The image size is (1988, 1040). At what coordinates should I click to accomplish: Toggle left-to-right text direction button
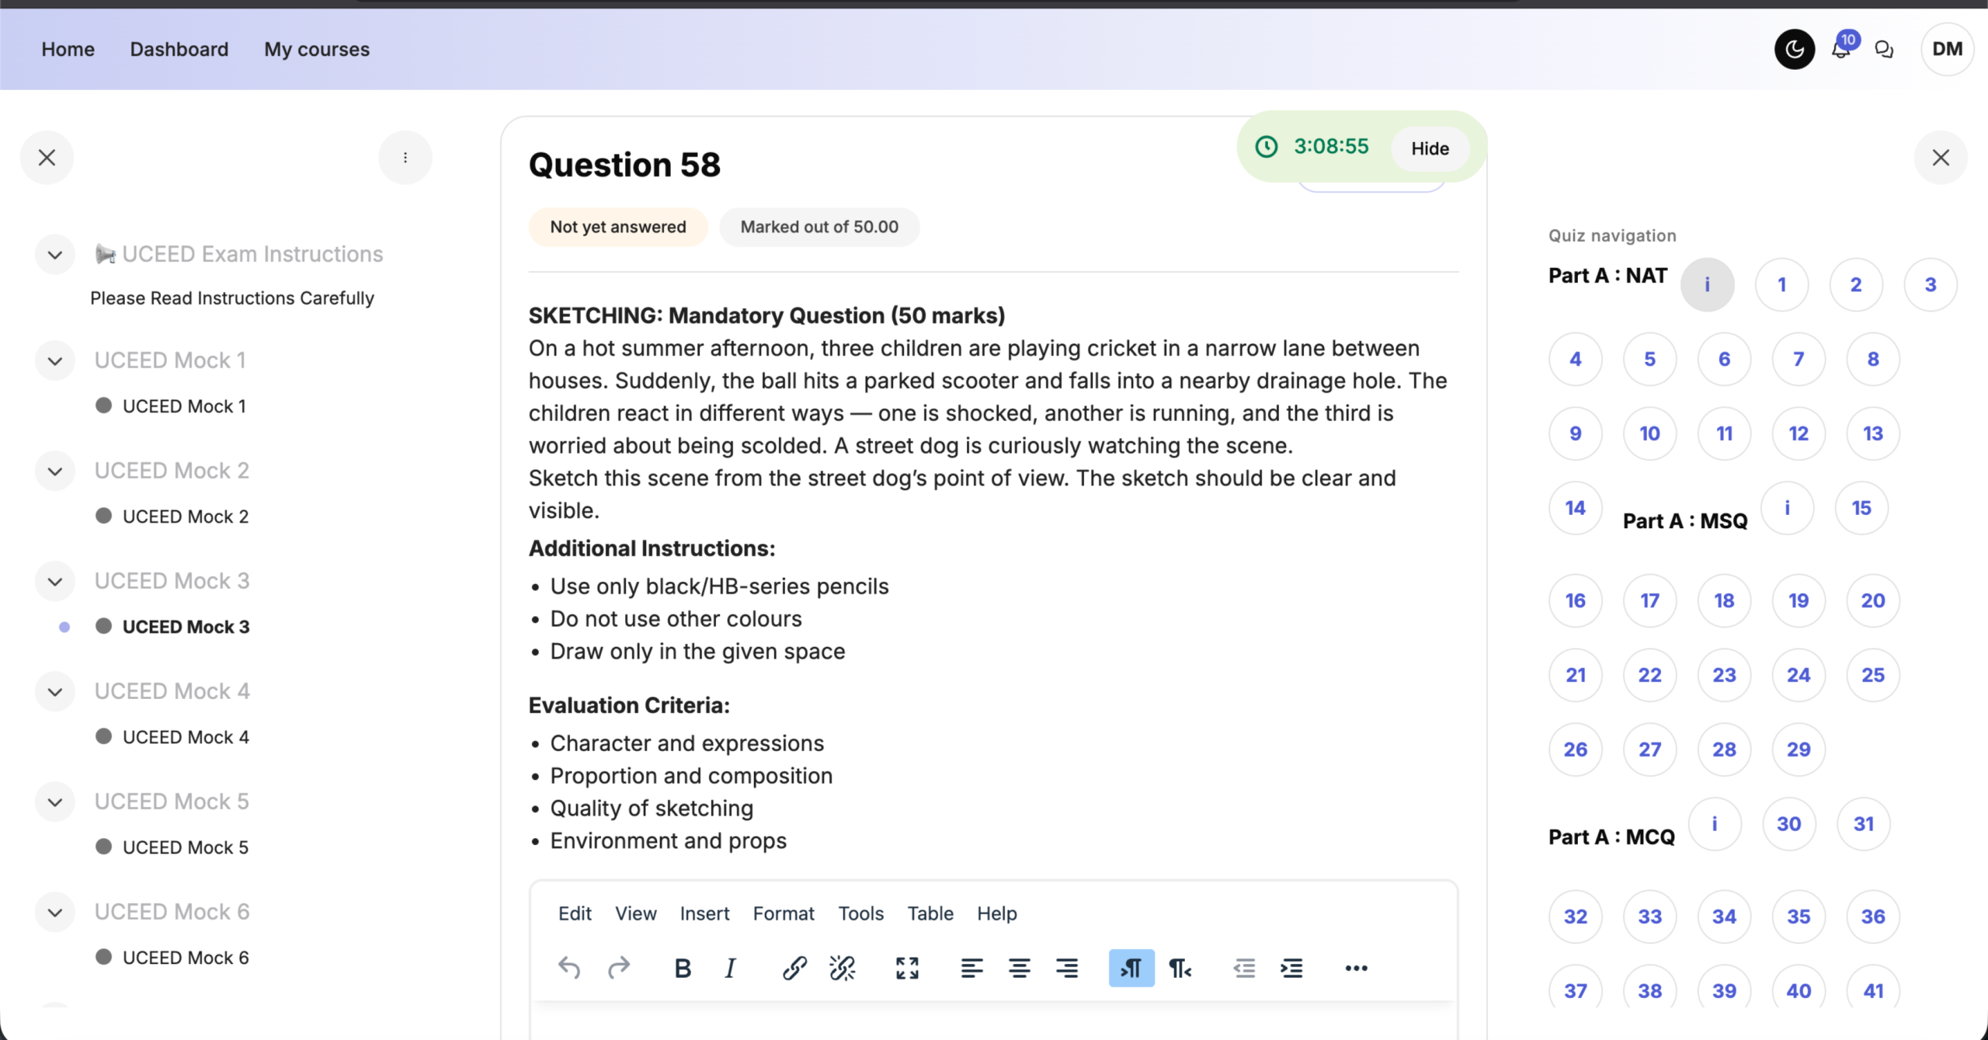point(1131,968)
